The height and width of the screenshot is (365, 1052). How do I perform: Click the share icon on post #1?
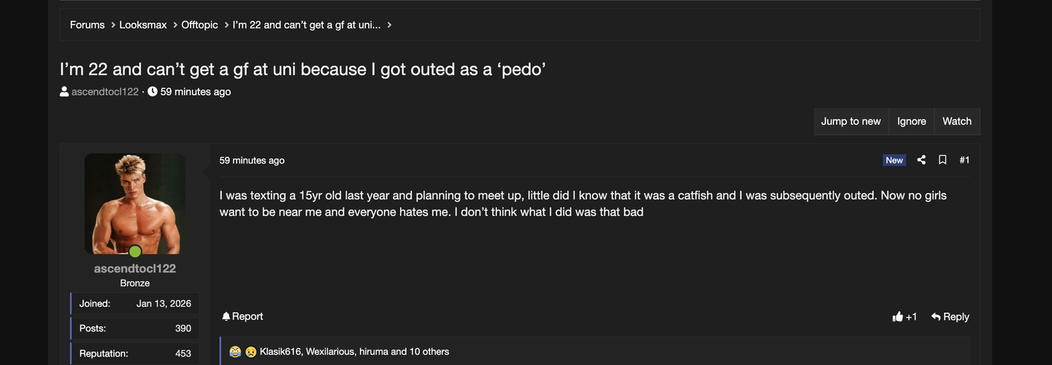[921, 160]
